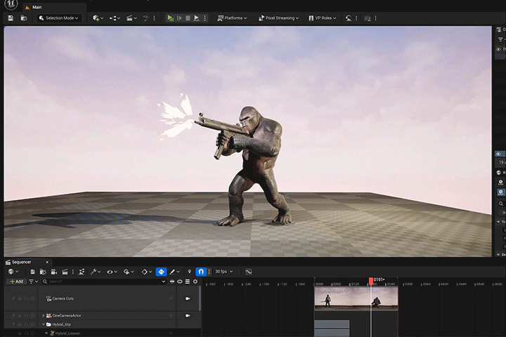
Task: Click the Play button in the main toolbar
Action: [170, 18]
